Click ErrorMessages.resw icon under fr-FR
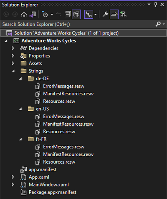 pyautogui.click(x=38, y=147)
